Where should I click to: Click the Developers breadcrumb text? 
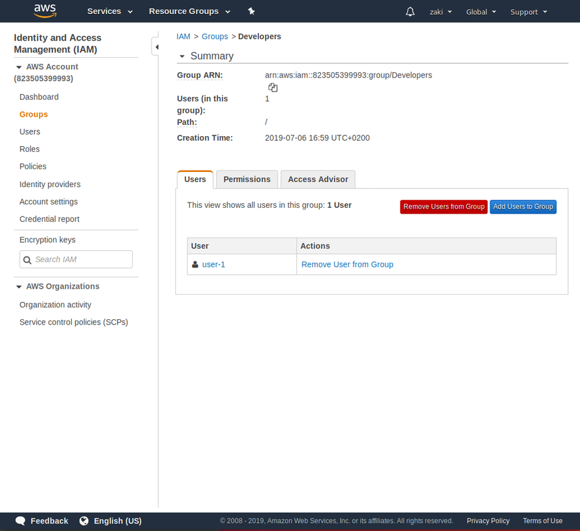[259, 37]
